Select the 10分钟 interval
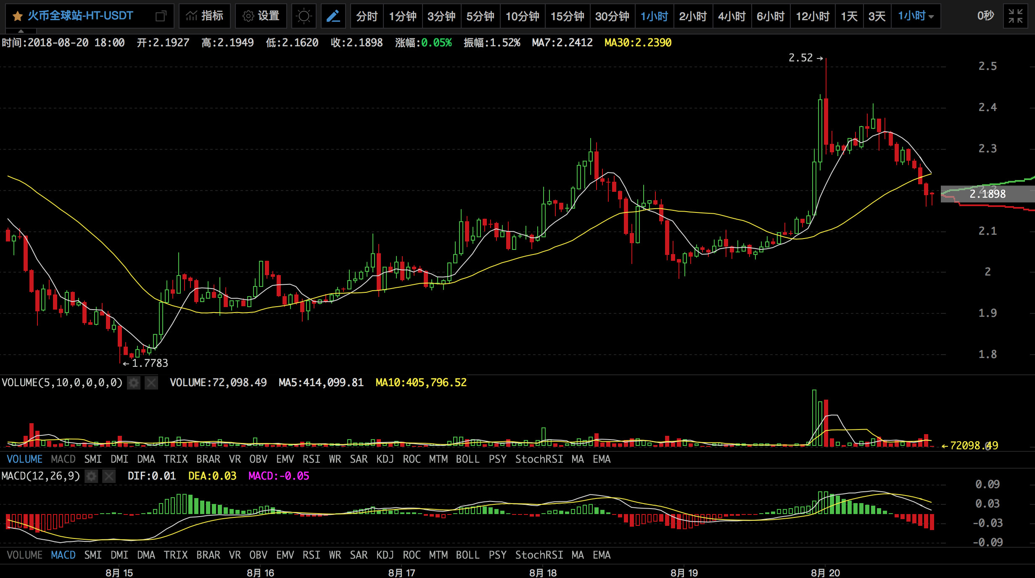1035x578 pixels. [523, 16]
